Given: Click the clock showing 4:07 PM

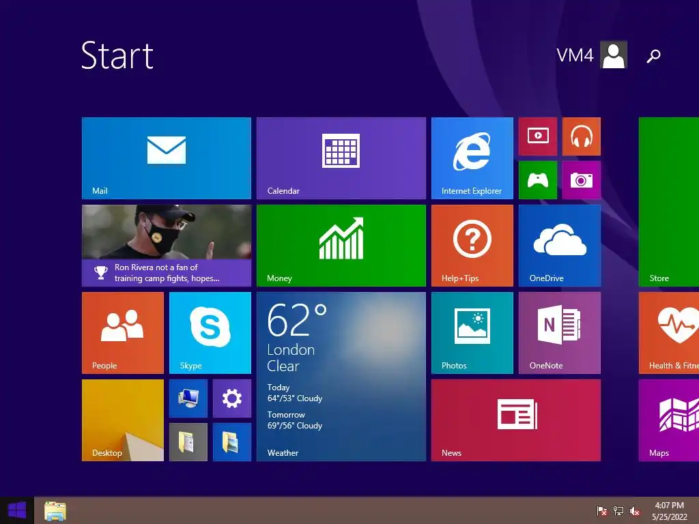Looking at the screenshot, I should pos(669,510).
